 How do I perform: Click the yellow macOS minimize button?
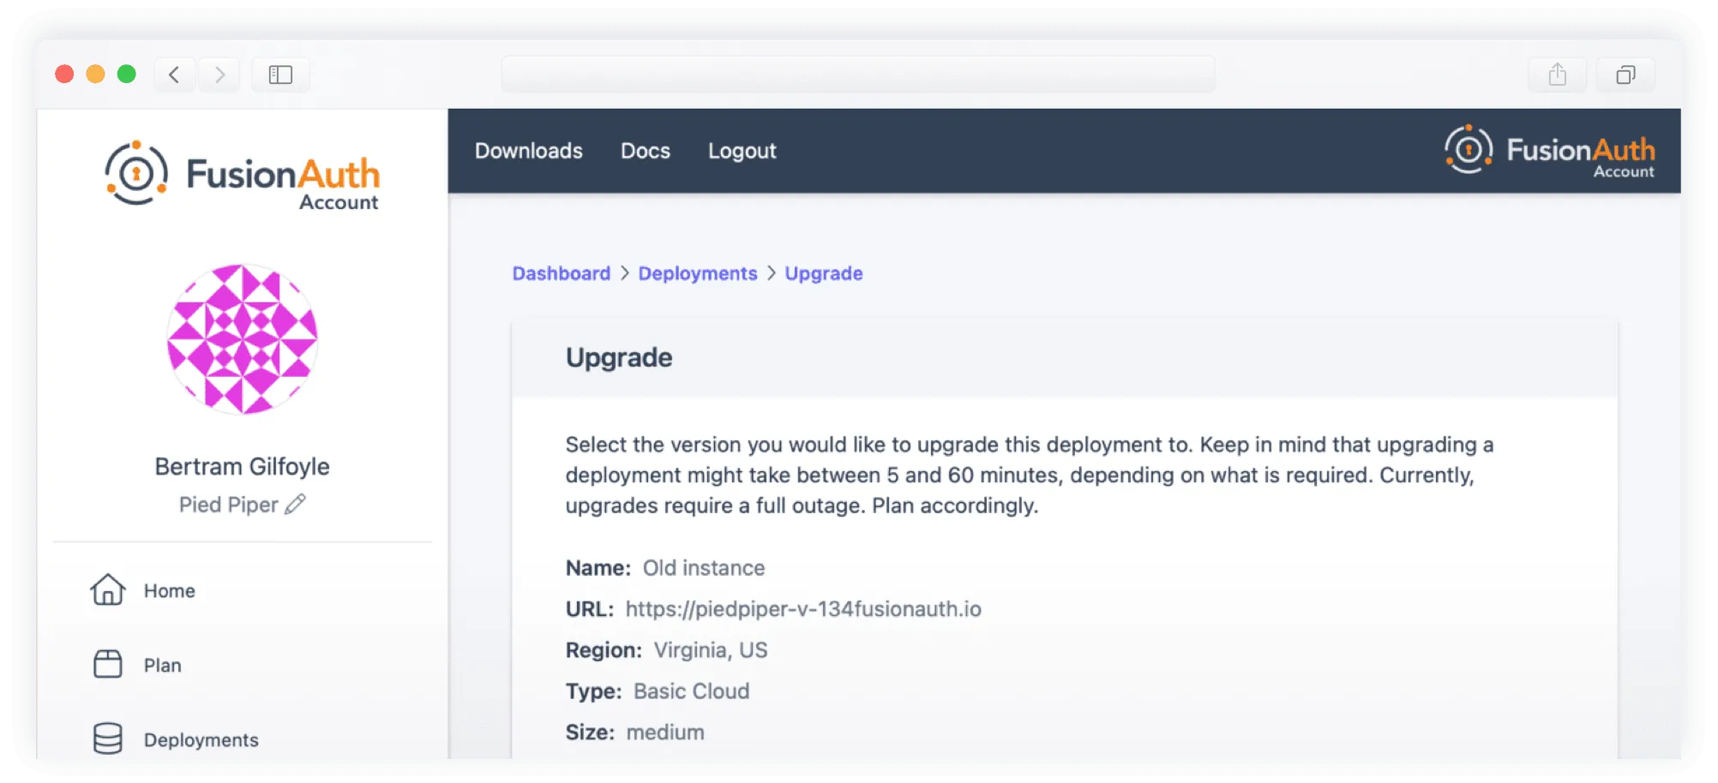pos(95,75)
